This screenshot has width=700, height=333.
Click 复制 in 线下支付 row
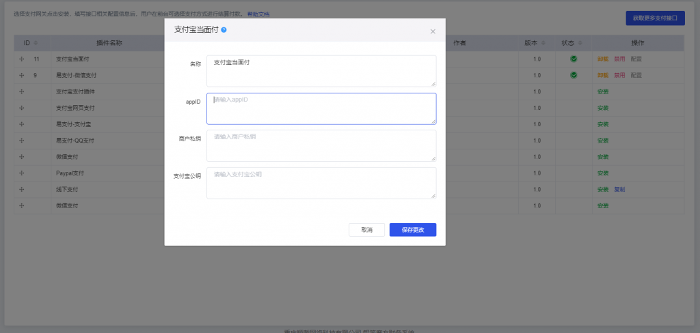[619, 190]
